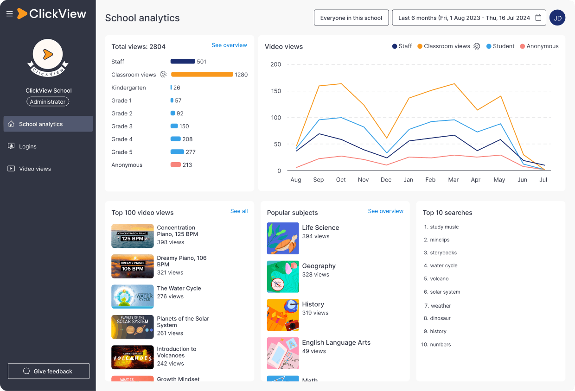575x391 pixels.
Task: Open the Last 6 months date picker
Action: click(x=469, y=18)
